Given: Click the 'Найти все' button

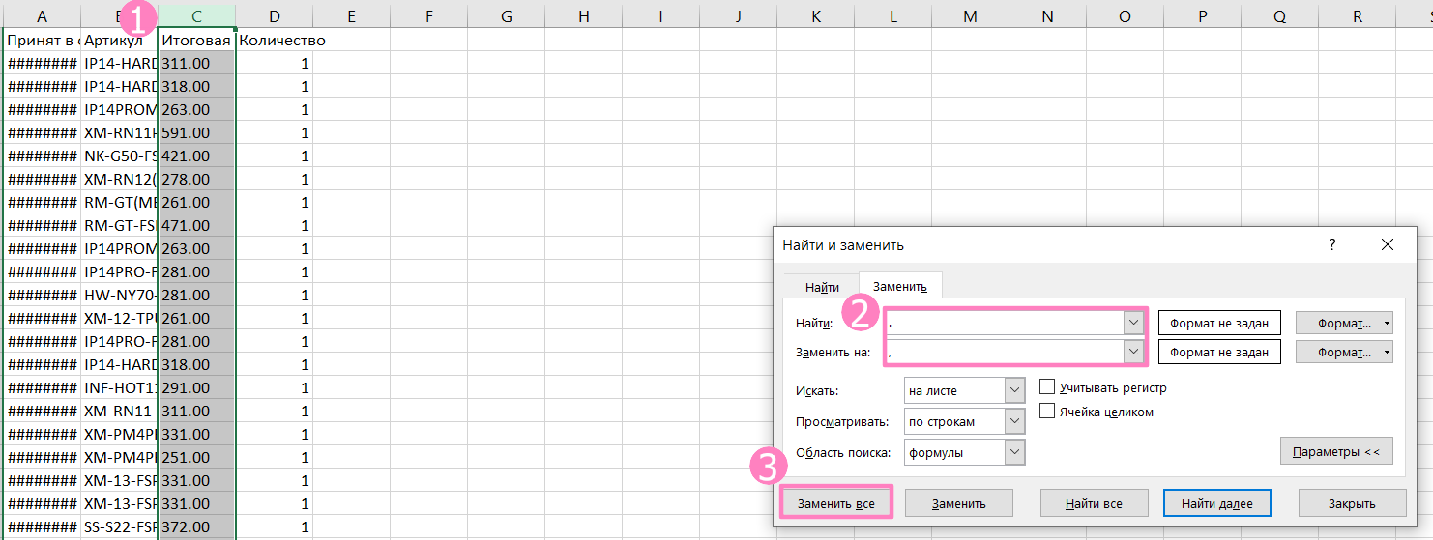Looking at the screenshot, I should click(1094, 503).
